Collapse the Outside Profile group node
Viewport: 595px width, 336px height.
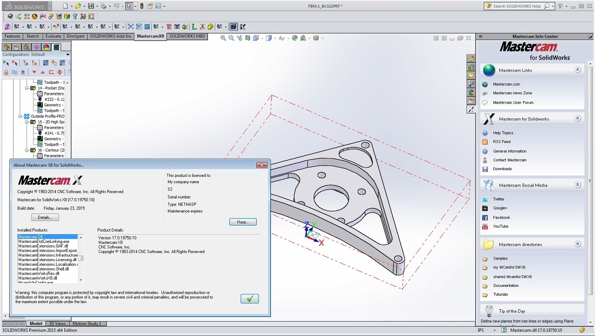coord(20,116)
